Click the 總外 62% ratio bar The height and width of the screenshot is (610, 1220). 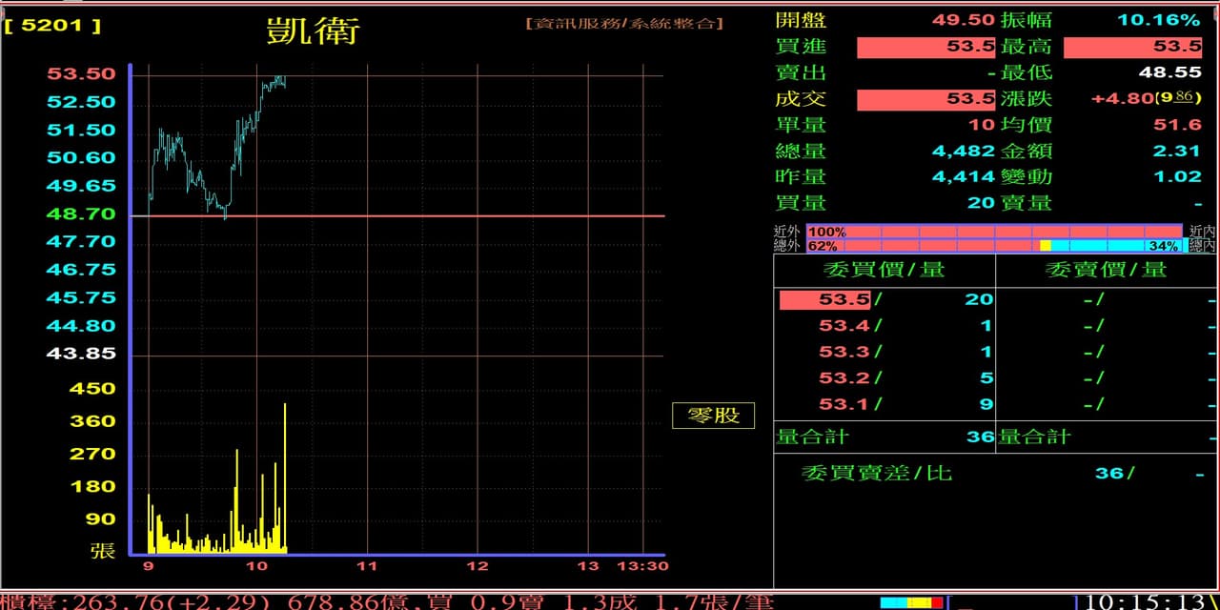pos(994,246)
